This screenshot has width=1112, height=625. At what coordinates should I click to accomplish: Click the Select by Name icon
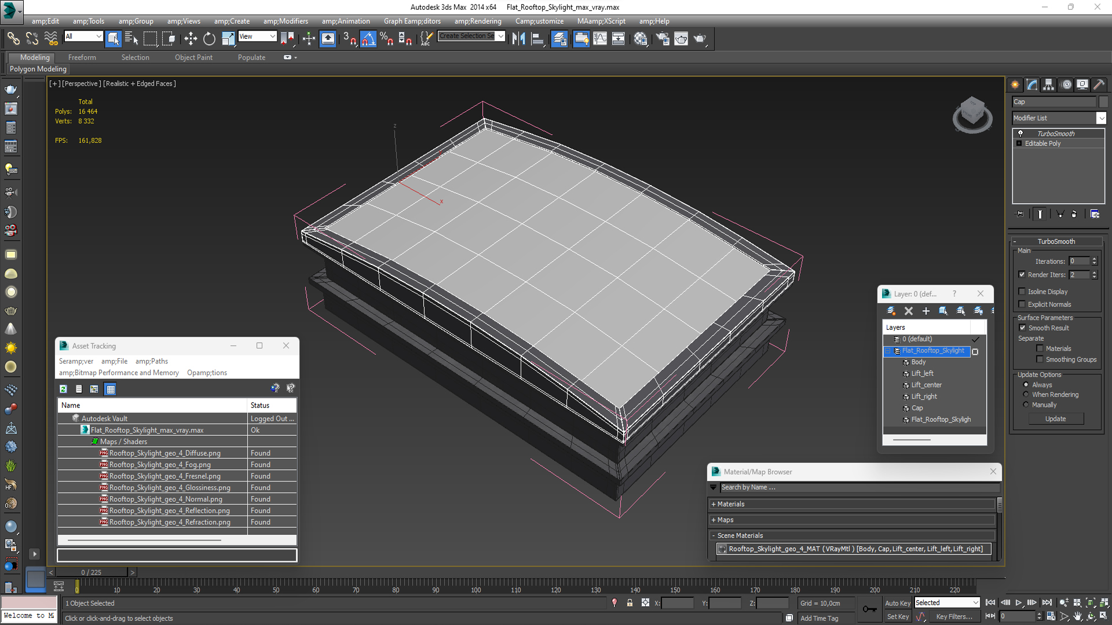pos(131,39)
